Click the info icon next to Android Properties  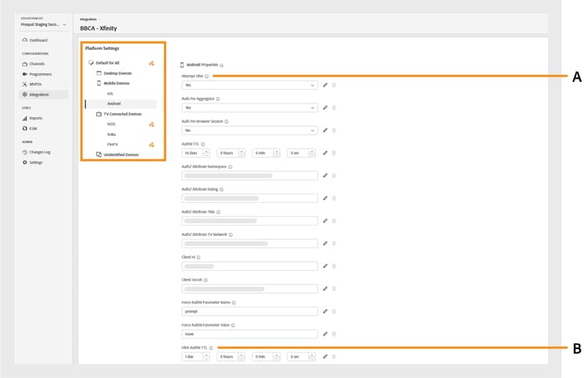[x=221, y=66]
